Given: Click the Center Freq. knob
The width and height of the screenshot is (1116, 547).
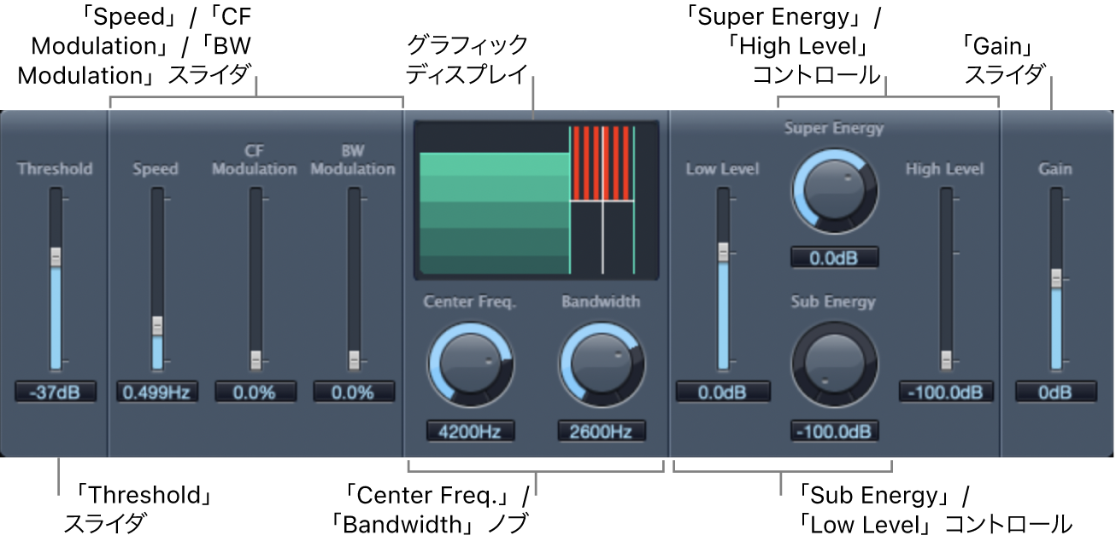Looking at the screenshot, I should coord(470,364).
